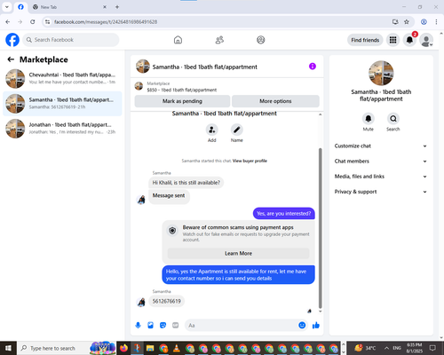
Task: Open Windows Start menu
Action: click(8, 348)
